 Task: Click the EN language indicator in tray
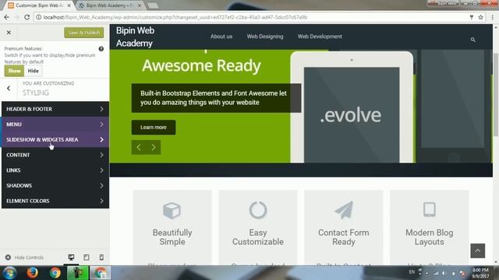coord(412,272)
